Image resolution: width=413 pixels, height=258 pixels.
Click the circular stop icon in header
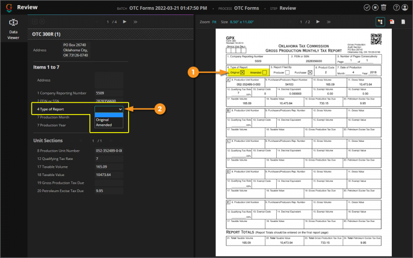[x=375, y=8]
